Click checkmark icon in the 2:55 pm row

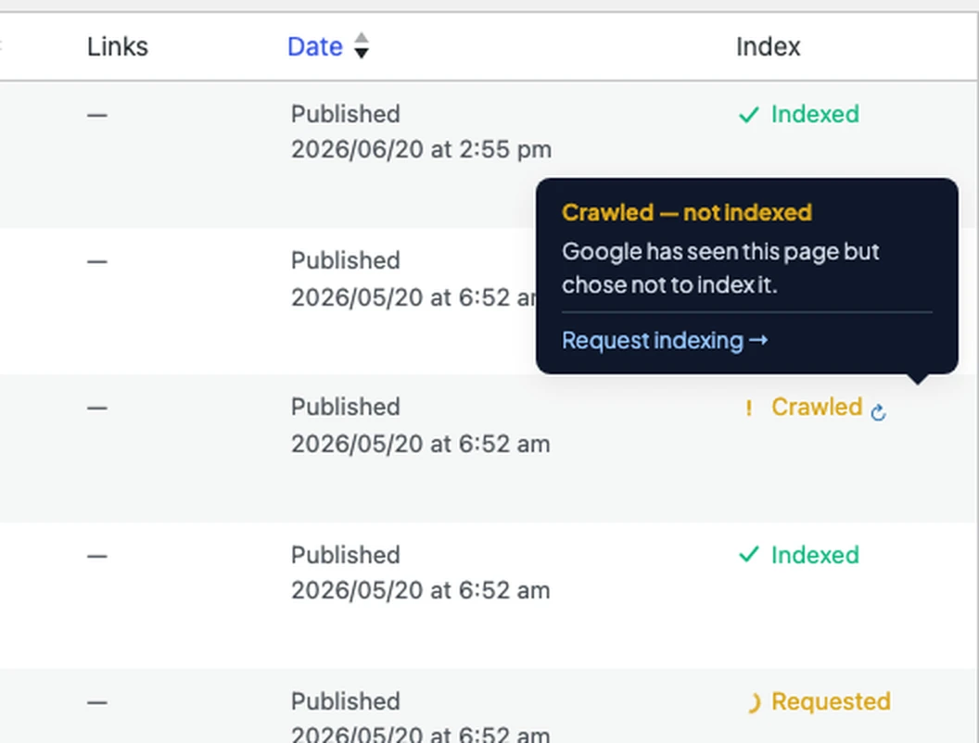[748, 115]
